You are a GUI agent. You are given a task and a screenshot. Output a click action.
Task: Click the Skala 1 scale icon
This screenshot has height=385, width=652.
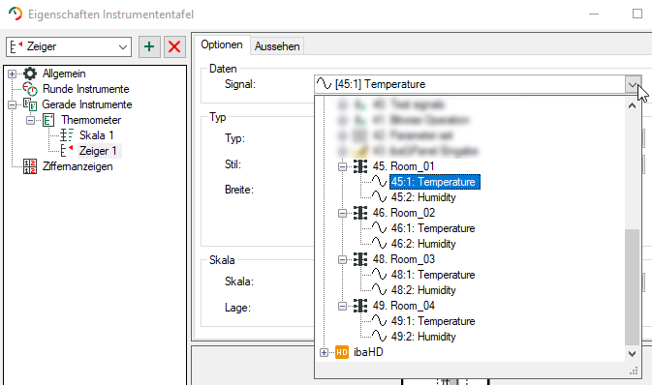(67, 135)
